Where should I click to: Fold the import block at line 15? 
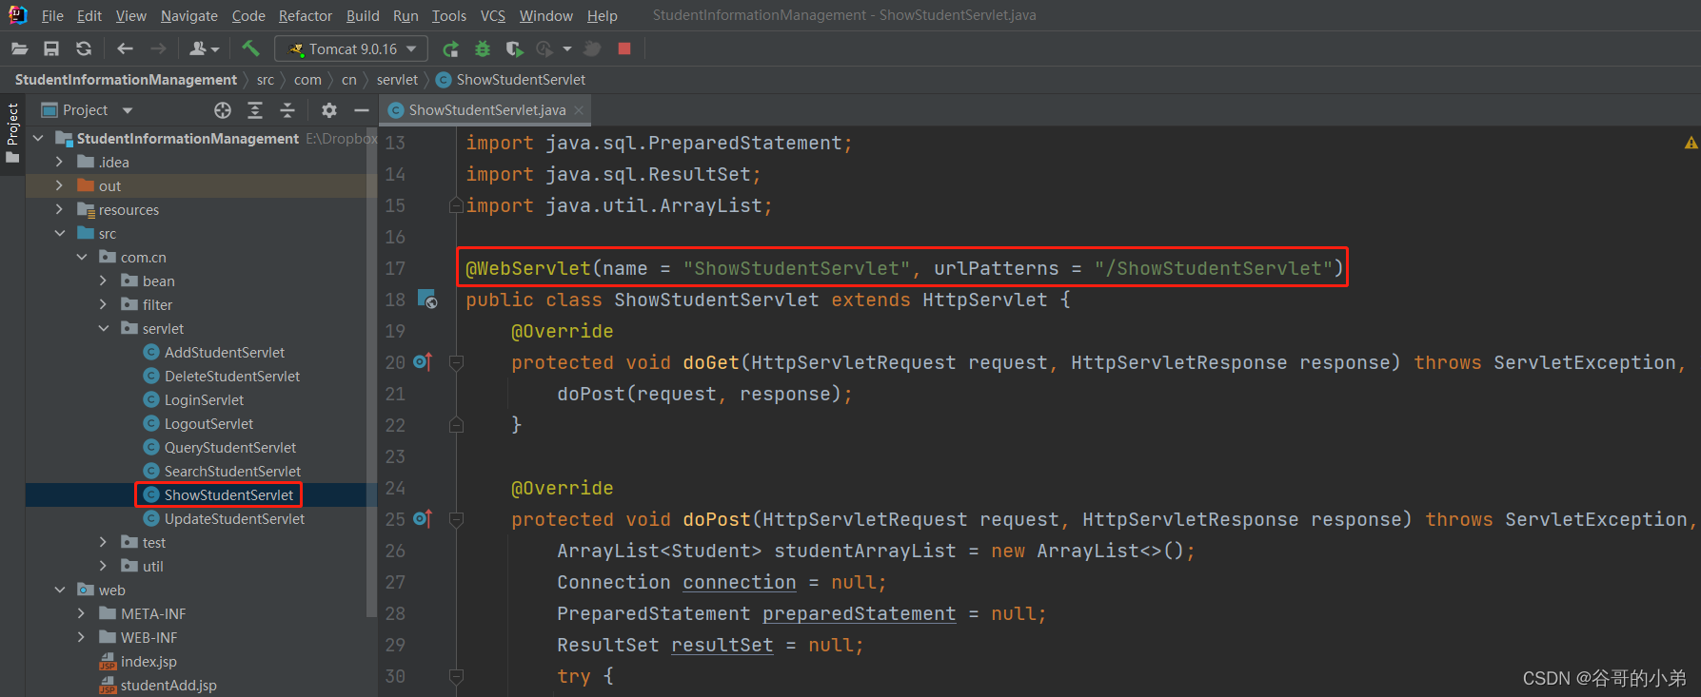click(456, 205)
